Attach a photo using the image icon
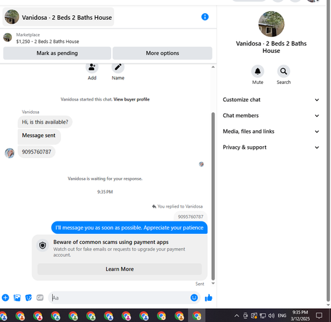 17,298
